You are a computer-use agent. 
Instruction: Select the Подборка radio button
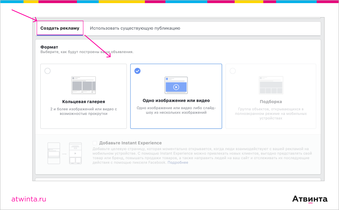233,71
